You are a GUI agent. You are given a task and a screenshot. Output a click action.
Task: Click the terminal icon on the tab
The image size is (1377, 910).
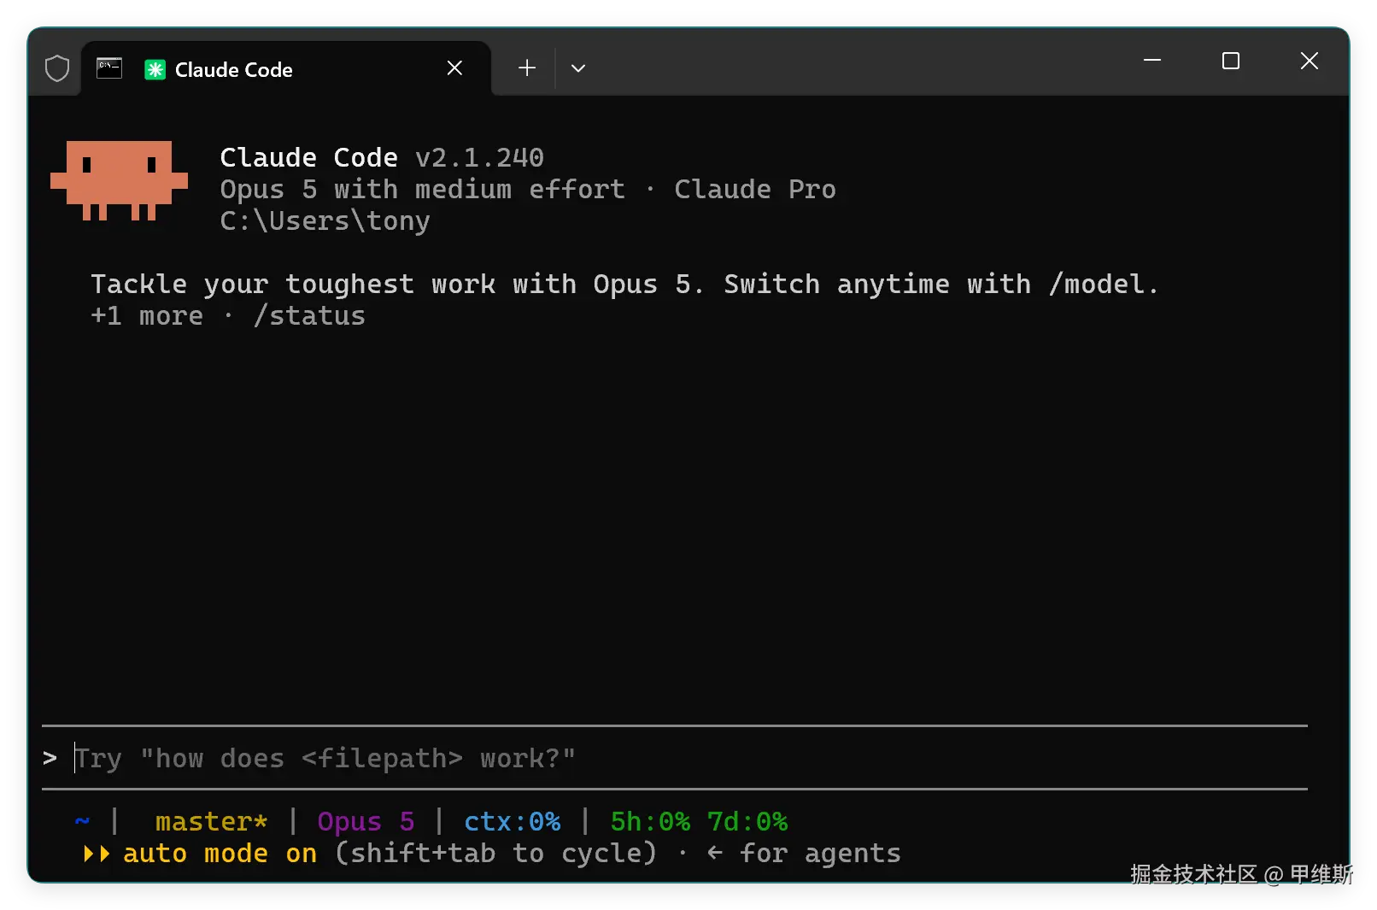[109, 68]
